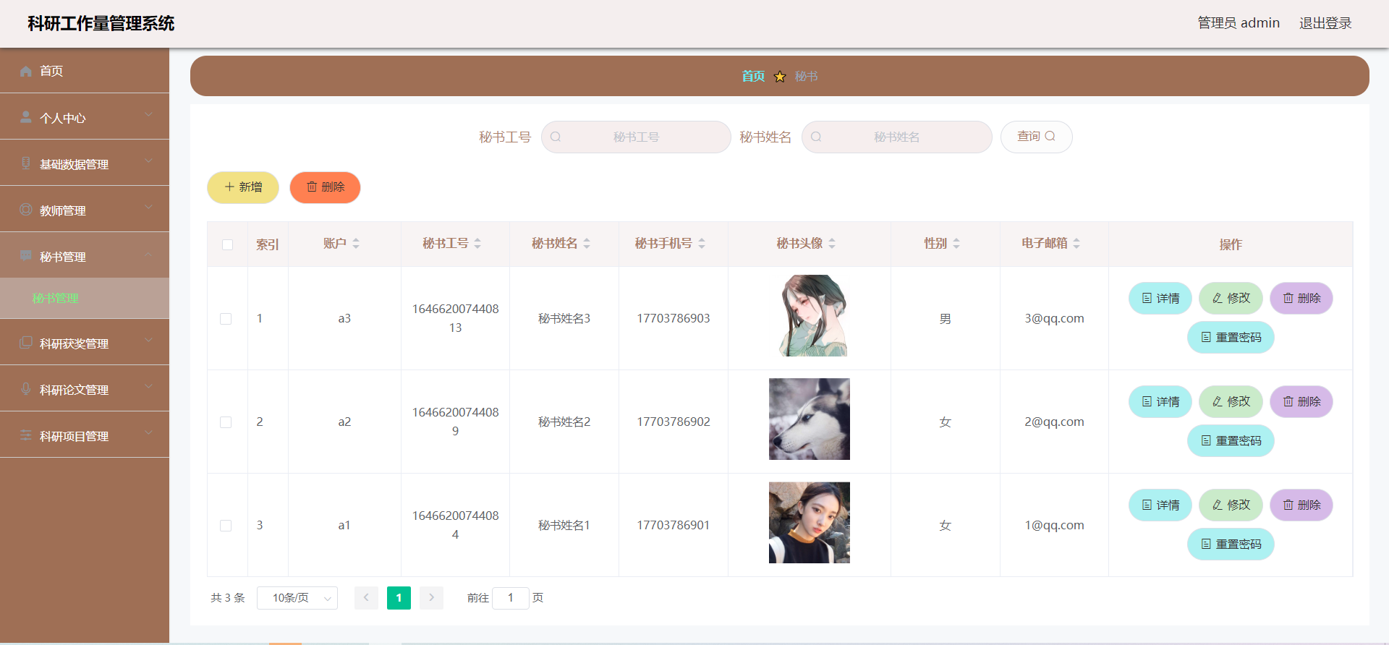Image resolution: width=1389 pixels, height=645 pixels.
Task: Click the husky avatar of 秘书姓名2
Action: 810,419
